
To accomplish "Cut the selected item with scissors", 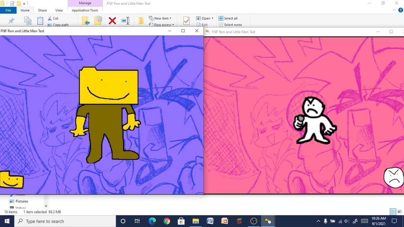I will point(53,18).
